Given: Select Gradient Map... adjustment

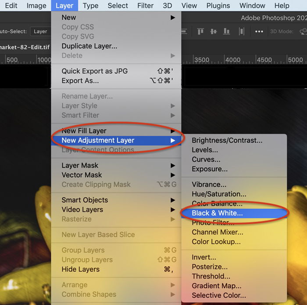Looking at the screenshot, I should pos(234,286).
